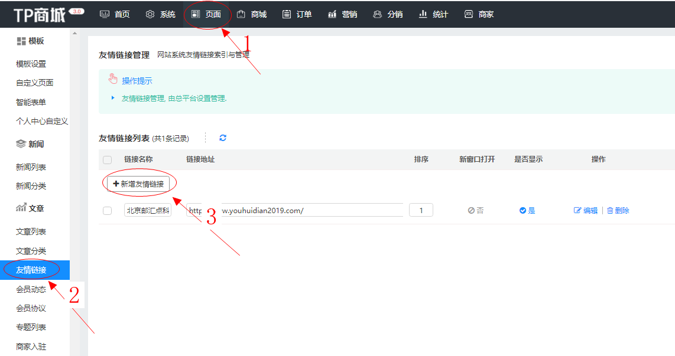The image size is (675, 356).
Task: Open the 营销 marketing menu
Action: [x=342, y=14]
